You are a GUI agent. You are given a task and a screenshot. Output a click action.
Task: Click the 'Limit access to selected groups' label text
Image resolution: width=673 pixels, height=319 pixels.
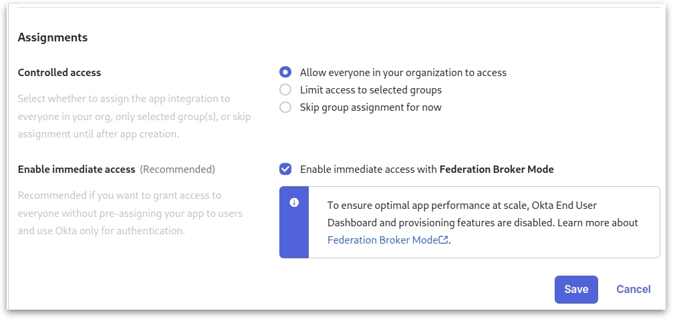[x=371, y=90]
